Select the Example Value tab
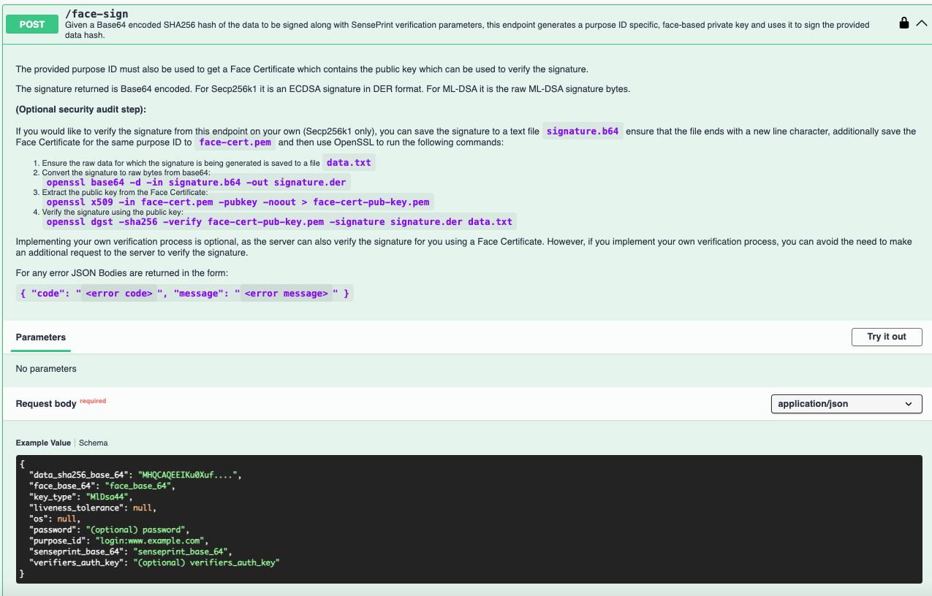This screenshot has width=932, height=596. pyautogui.click(x=43, y=443)
